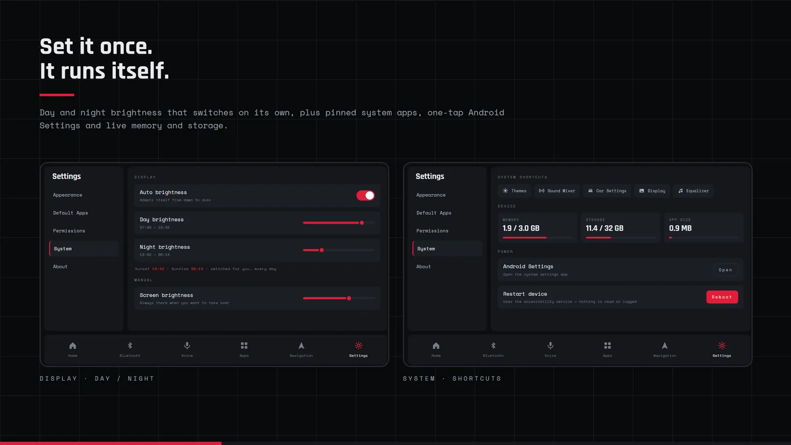Launch the Equalizer shortcut
This screenshot has width=791, height=445.
coord(693,191)
